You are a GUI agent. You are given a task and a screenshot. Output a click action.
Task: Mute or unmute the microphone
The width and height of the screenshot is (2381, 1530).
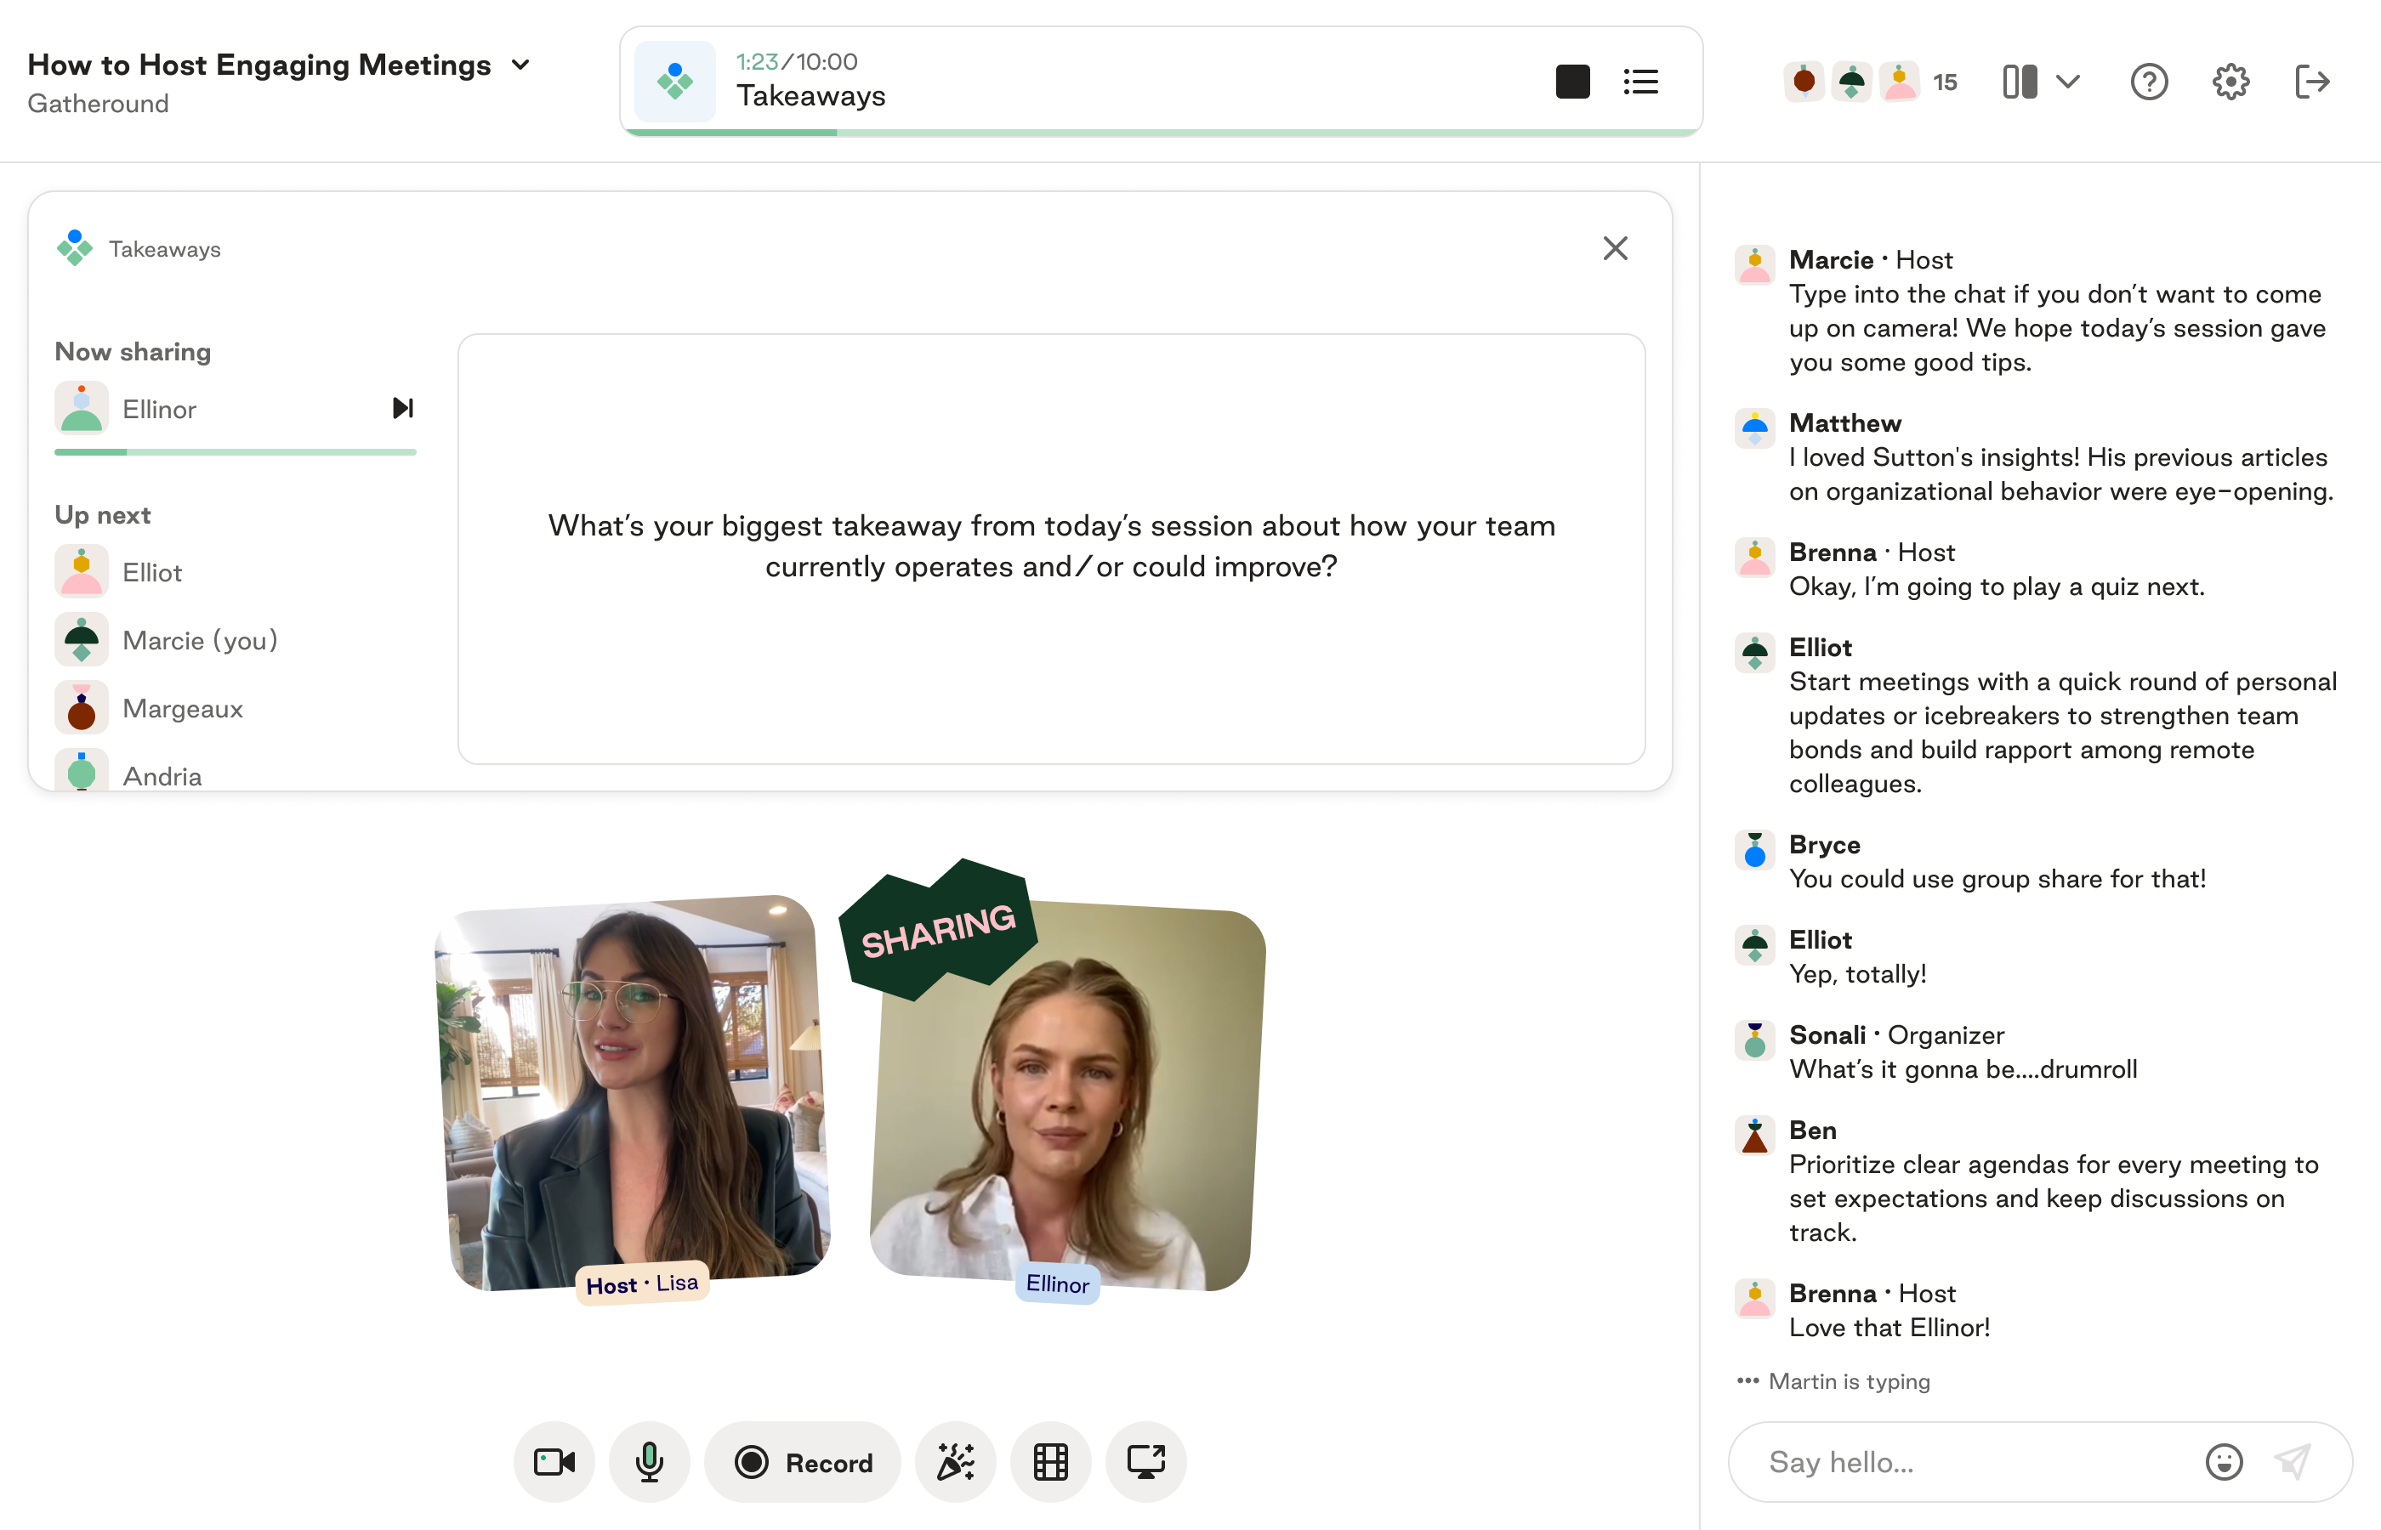[649, 1461]
